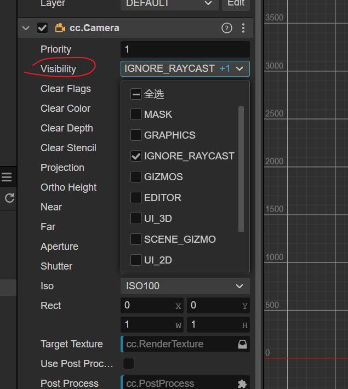Click the Rect H input field
Screen dimensions: 348x389
coord(218,325)
